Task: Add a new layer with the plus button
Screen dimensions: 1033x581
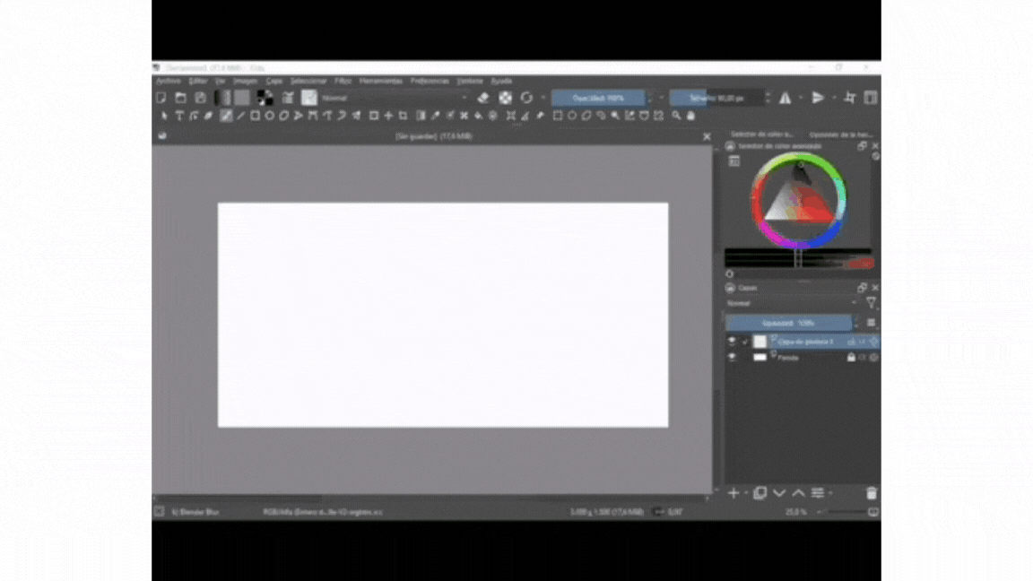Action: (x=733, y=493)
